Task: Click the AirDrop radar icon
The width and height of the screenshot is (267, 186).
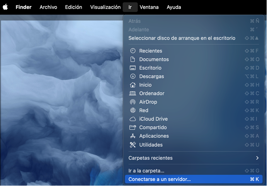Action: point(133,102)
